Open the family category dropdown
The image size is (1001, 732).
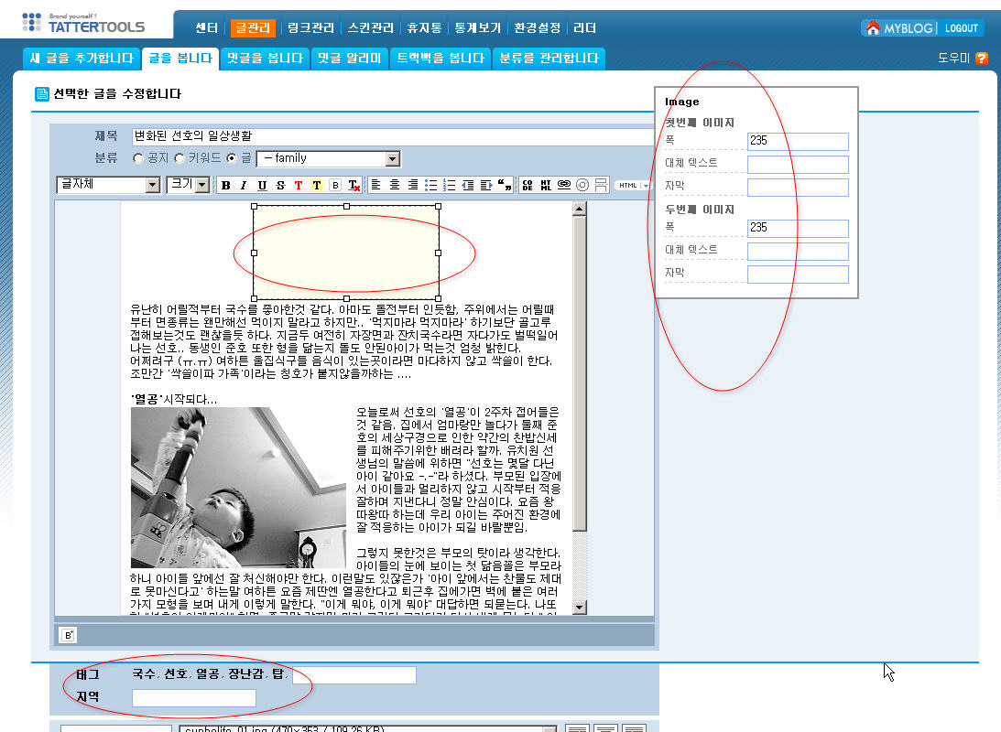pos(328,159)
